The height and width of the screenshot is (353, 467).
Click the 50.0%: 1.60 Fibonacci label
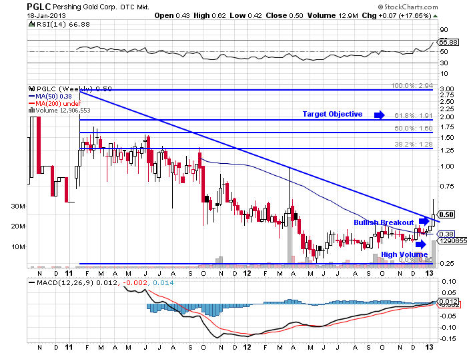click(x=414, y=128)
